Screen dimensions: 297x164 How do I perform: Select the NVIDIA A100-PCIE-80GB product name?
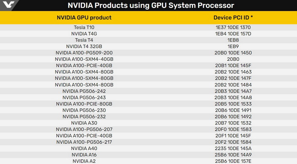(84, 104)
